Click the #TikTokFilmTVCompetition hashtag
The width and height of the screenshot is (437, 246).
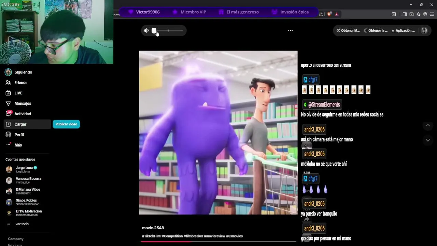(x=163, y=236)
